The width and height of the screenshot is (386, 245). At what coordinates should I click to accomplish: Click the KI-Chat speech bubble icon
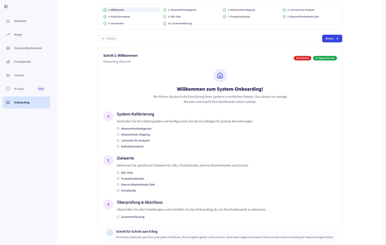point(8,89)
